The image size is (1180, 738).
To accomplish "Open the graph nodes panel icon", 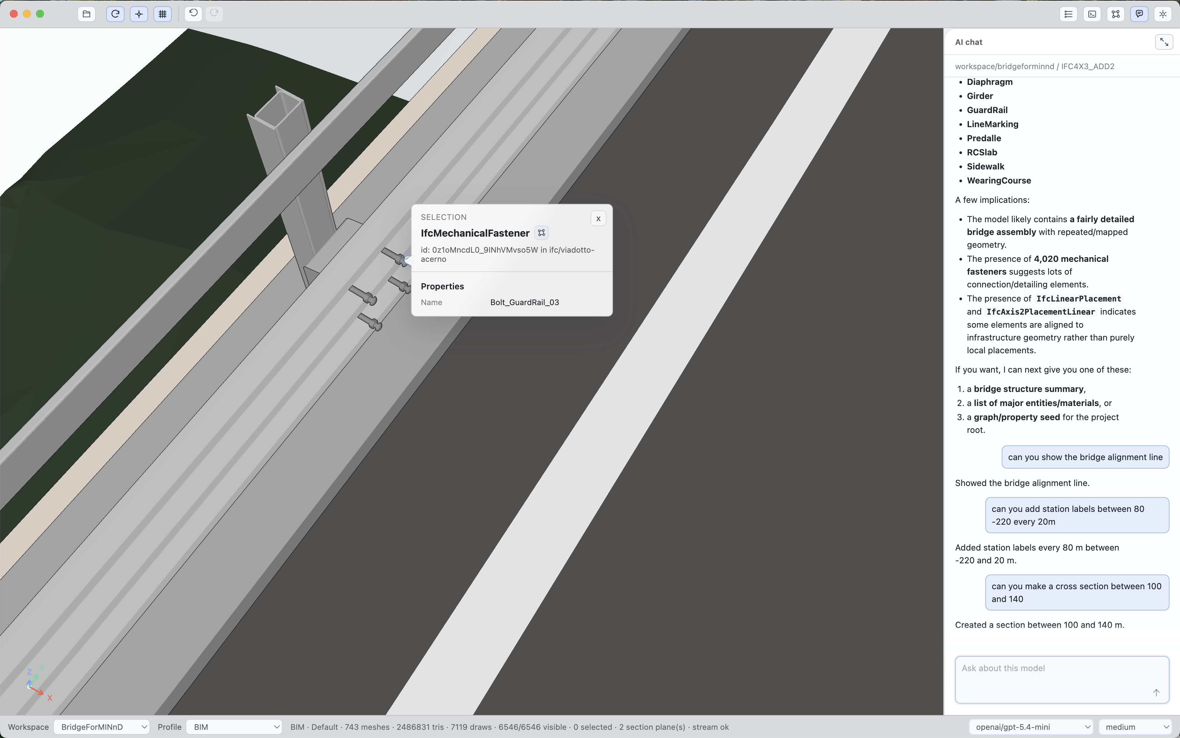I will pyautogui.click(x=1115, y=14).
